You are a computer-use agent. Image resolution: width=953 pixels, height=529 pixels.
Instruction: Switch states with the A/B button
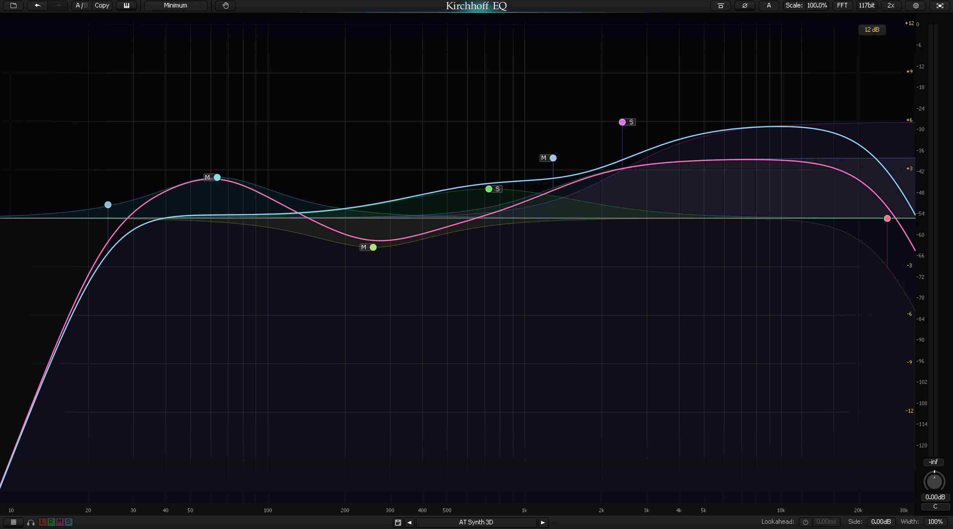pyautogui.click(x=81, y=5)
